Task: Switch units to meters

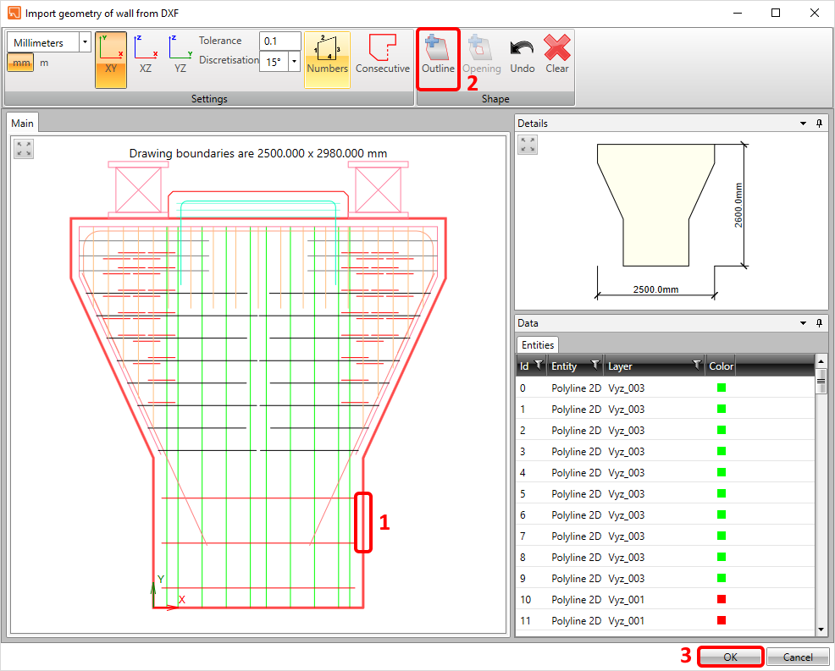Action: click(x=44, y=63)
